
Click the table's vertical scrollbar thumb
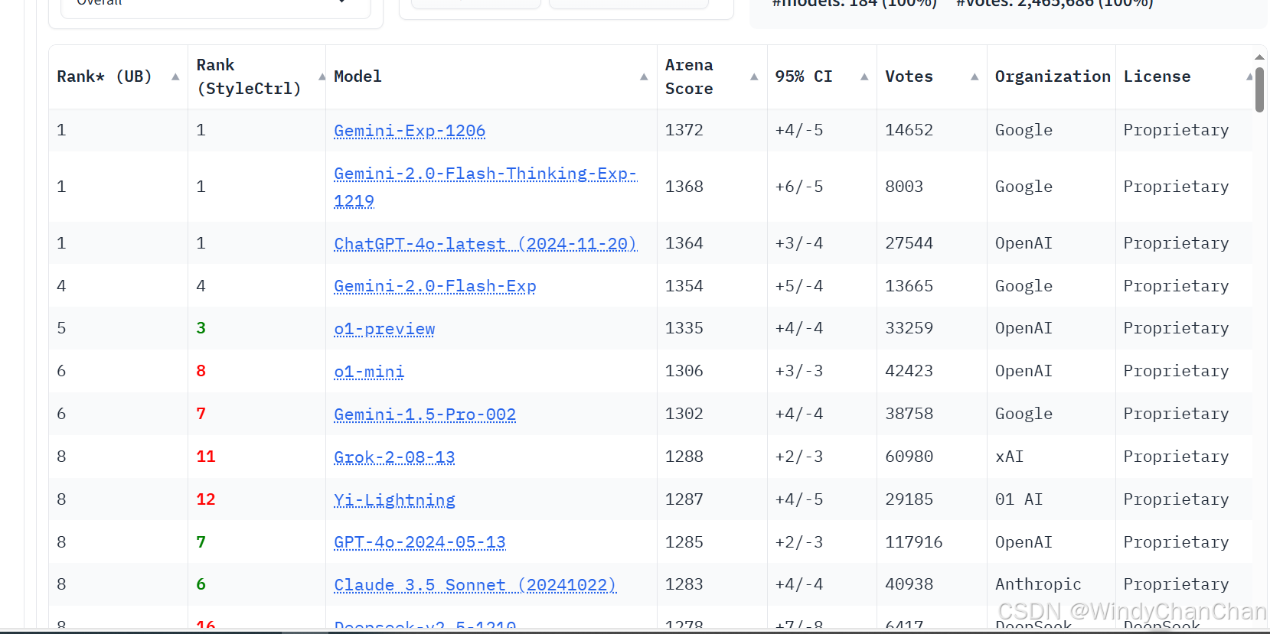(x=1259, y=89)
